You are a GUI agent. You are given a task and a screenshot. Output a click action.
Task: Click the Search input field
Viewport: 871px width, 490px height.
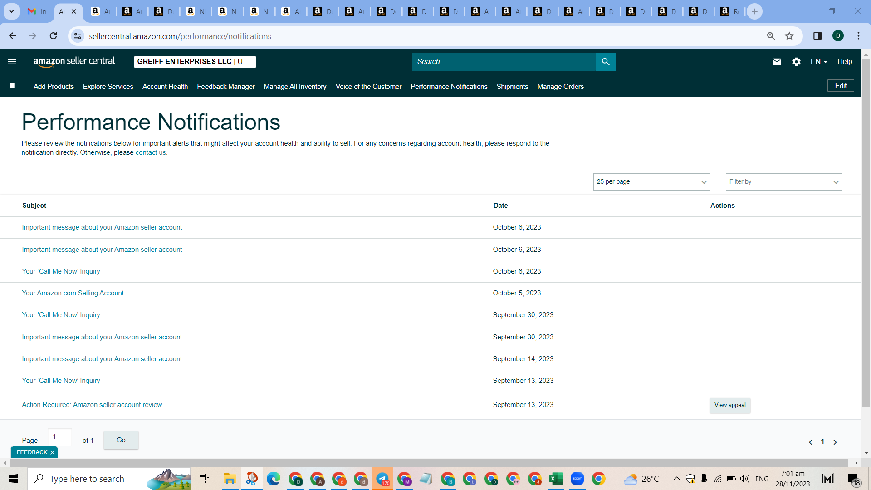[x=504, y=62]
